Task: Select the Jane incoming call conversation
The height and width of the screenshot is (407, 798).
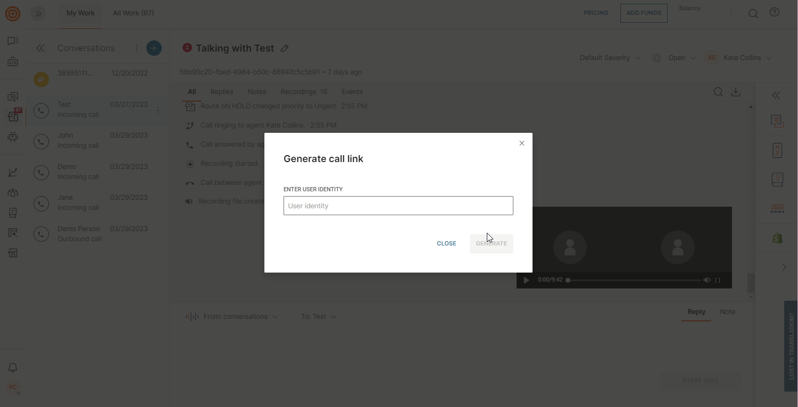Action: click(x=98, y=203)
